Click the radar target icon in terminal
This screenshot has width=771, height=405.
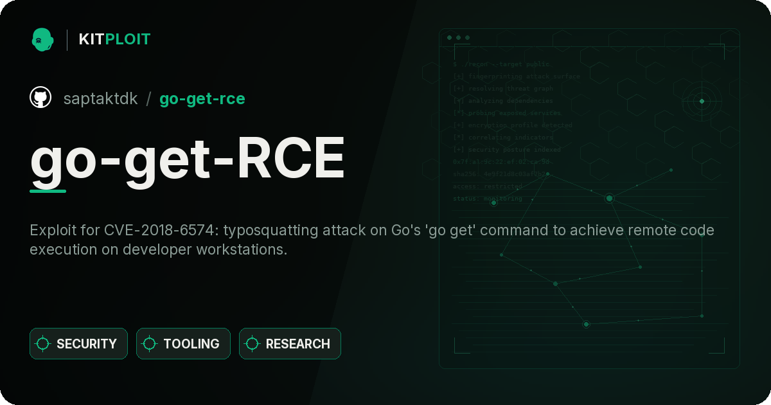702,101
